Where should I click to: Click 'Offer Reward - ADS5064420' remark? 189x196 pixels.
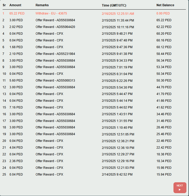[x=55, y=27]
